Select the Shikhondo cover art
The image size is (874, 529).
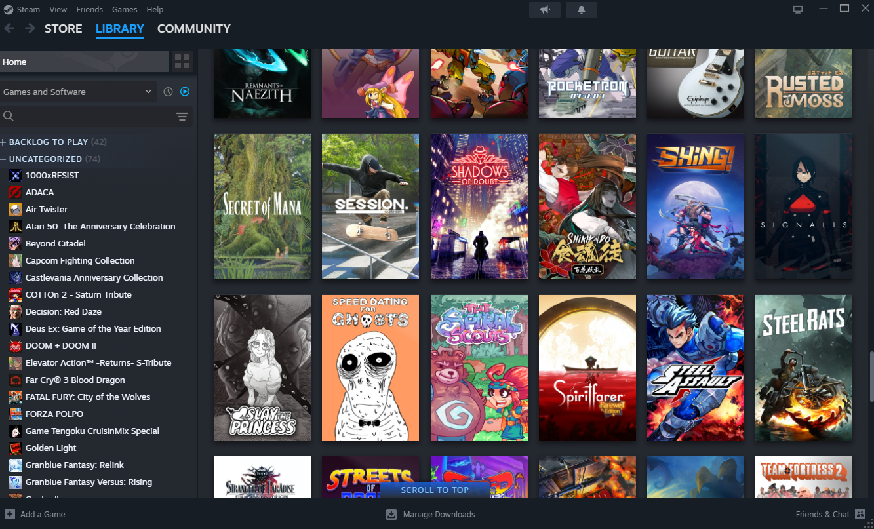587,206
